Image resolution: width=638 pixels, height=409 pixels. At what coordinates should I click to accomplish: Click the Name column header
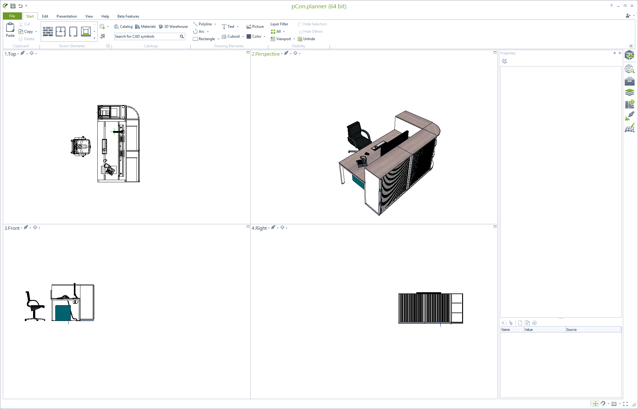512,330
